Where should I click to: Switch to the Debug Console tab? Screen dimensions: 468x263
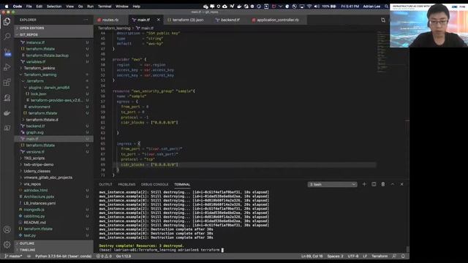point(154,185)
